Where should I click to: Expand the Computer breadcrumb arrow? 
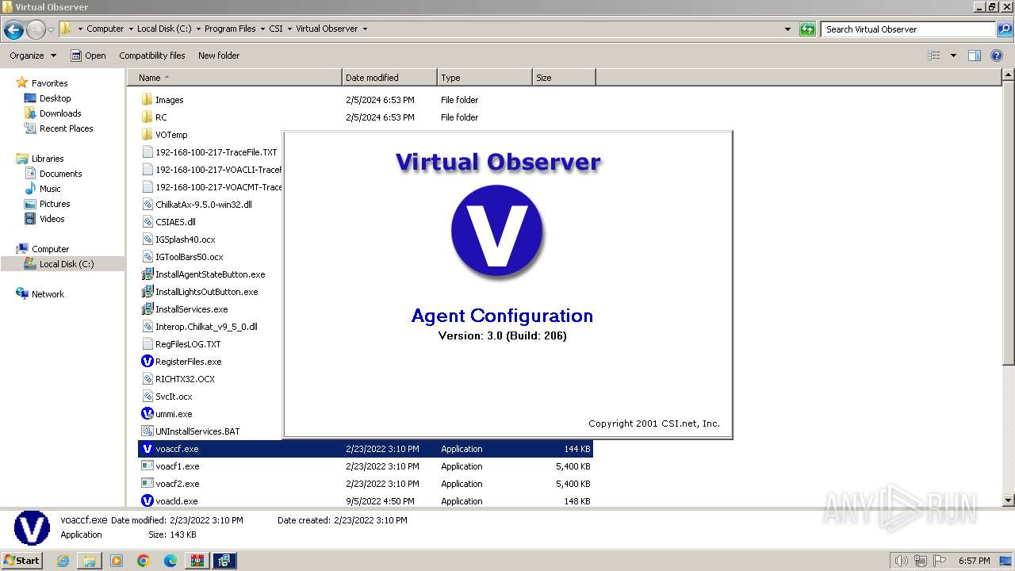pos(131,29)
